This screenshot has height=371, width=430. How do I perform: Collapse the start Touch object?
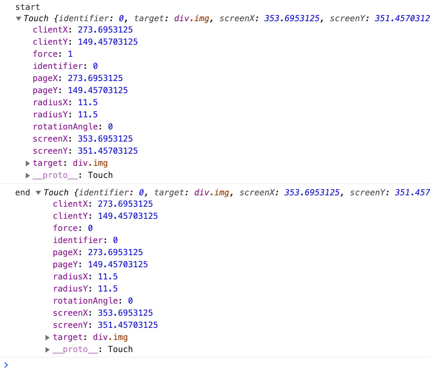(x=19, y=19)
